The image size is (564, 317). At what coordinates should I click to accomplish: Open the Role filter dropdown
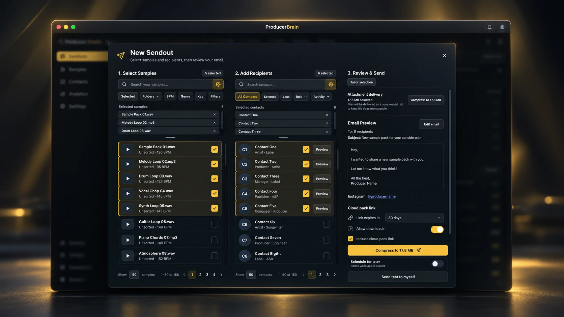301,97
